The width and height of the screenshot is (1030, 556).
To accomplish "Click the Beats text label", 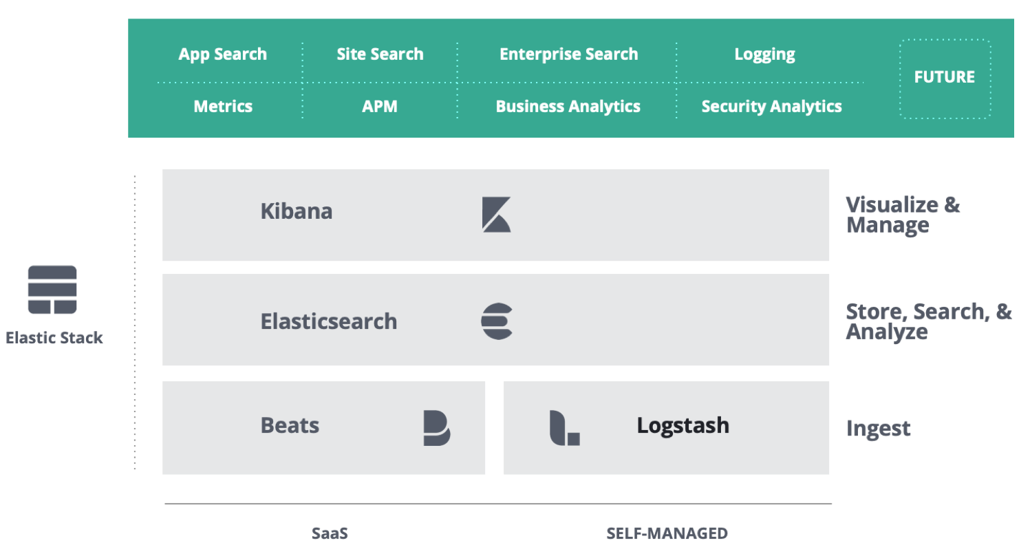I will [290, 425].
